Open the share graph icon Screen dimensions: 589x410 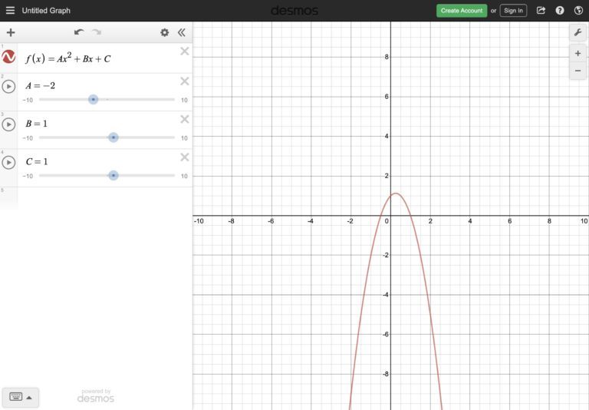pyautogui.click(x=541, y=11)
